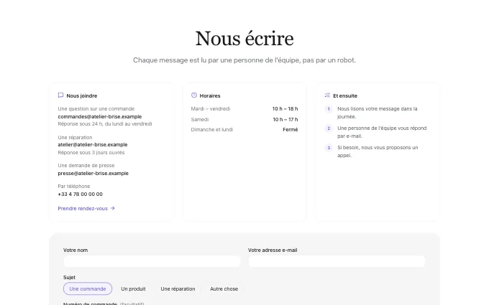The image size is (489, 305).
Task: Click "Une demande de presse" label
Action: click(x=86, y=166)
